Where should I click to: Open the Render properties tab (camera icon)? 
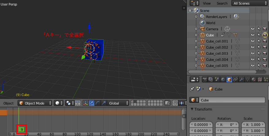click(x=205, y=79)
